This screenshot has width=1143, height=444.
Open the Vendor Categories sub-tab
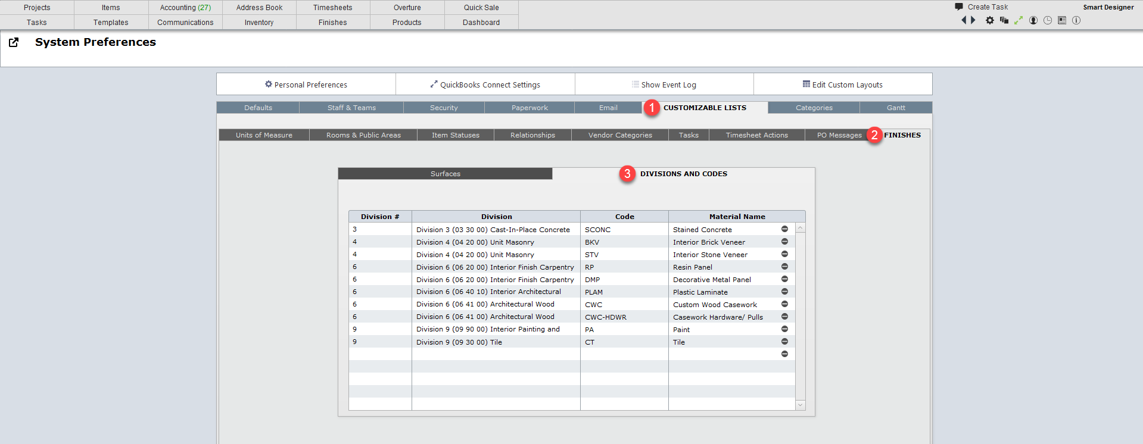pos(620,135)
